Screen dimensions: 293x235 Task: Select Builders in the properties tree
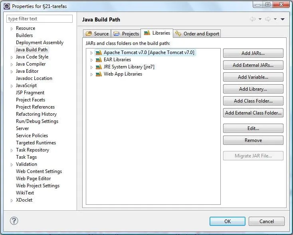point(24,35)
